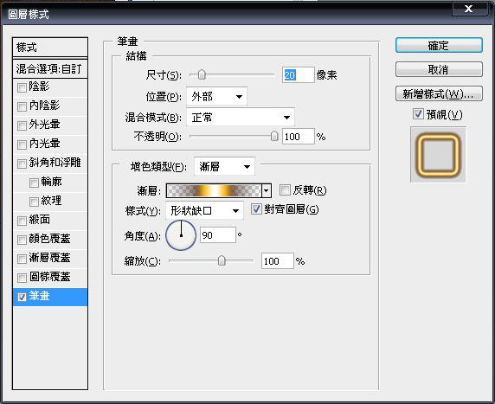Image resolution: width=495 pixels, height=404 pixels.
Task: Click the 不透明(O) opacity slider handle
Action: pos(274,136)
